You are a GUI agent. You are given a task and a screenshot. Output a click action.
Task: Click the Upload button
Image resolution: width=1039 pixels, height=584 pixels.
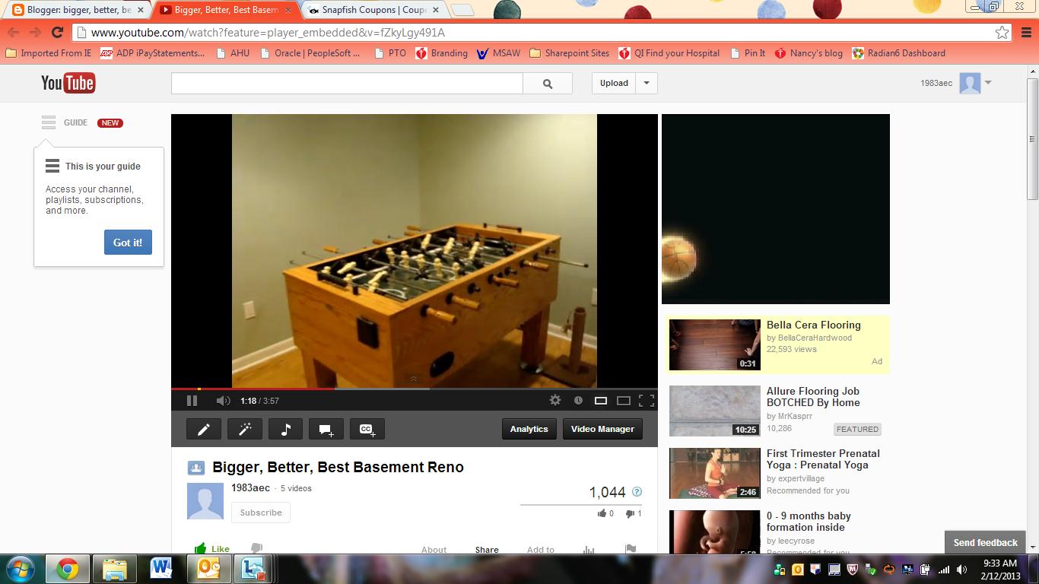614,84
